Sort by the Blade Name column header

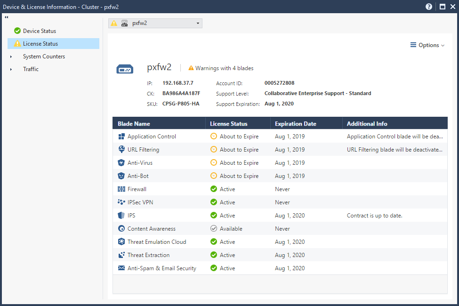pyautogui.click(x=159, y=123)
